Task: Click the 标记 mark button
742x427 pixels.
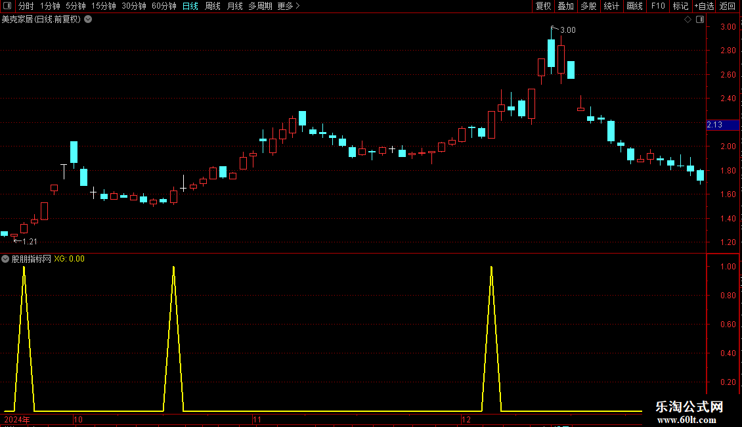Action: 680,6
